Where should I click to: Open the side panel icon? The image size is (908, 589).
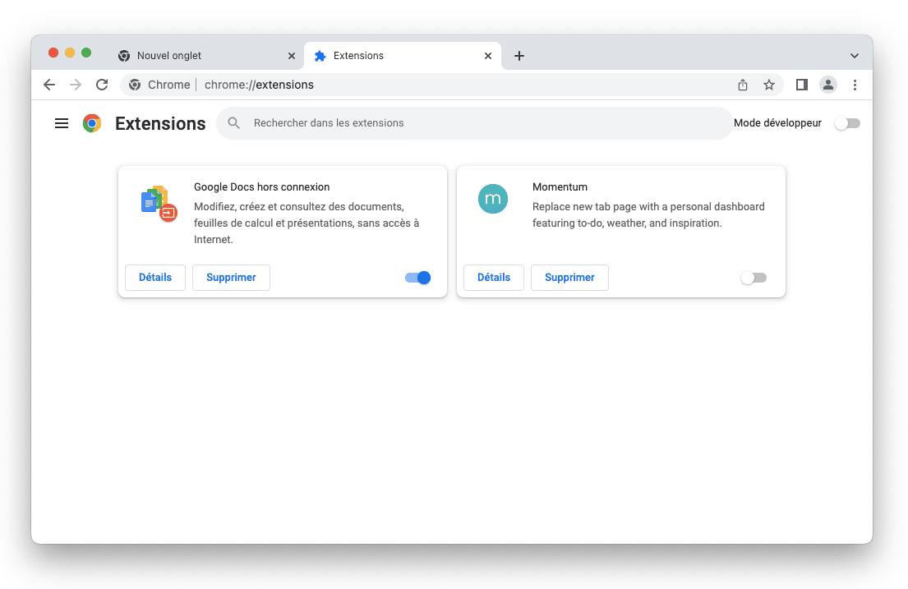pyautogui.click(x=801, y=85)
